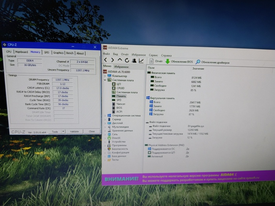Click the Validate button in CPU-Z
This screenshot has height=206, width=275.
point(74,131)
